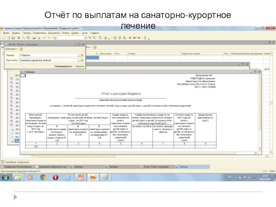Click the Open file toolbar icon
Image resolution: width=276 pixels, height=207 pixels.
(9, 38)
